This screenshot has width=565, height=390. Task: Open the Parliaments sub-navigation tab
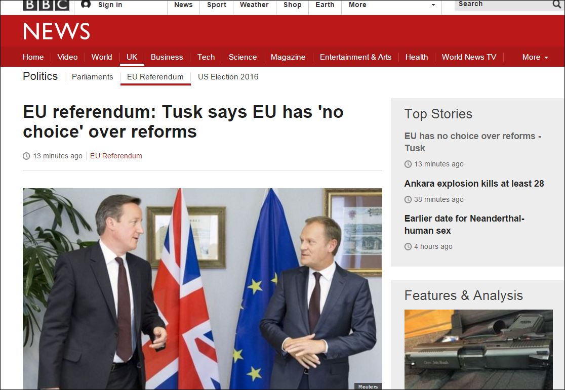click(x=92, y=77)
